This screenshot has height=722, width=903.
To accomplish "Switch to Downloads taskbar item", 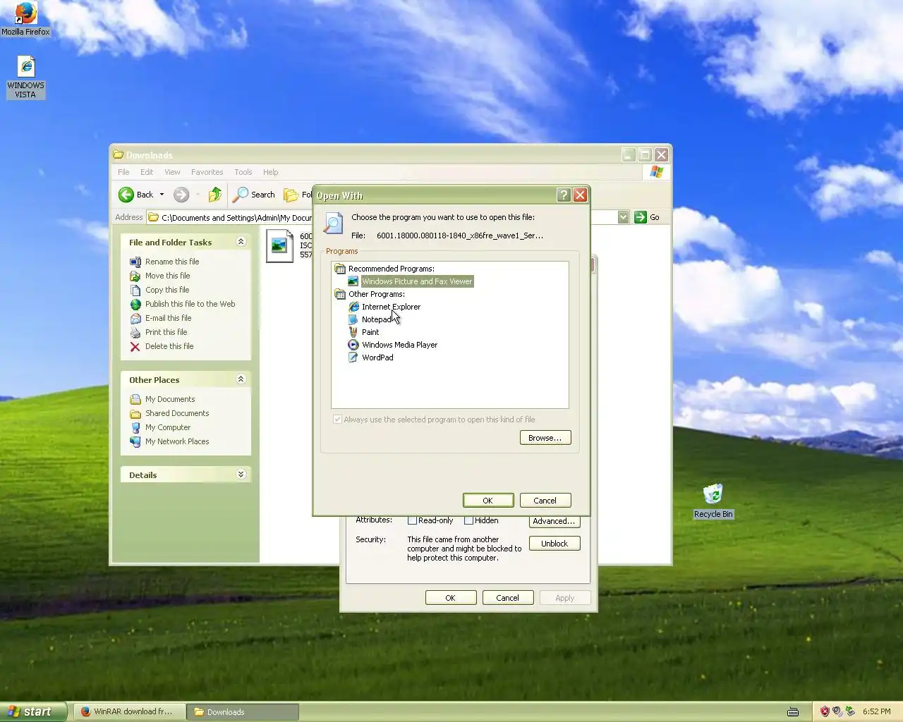I will (x=243, y=712).
